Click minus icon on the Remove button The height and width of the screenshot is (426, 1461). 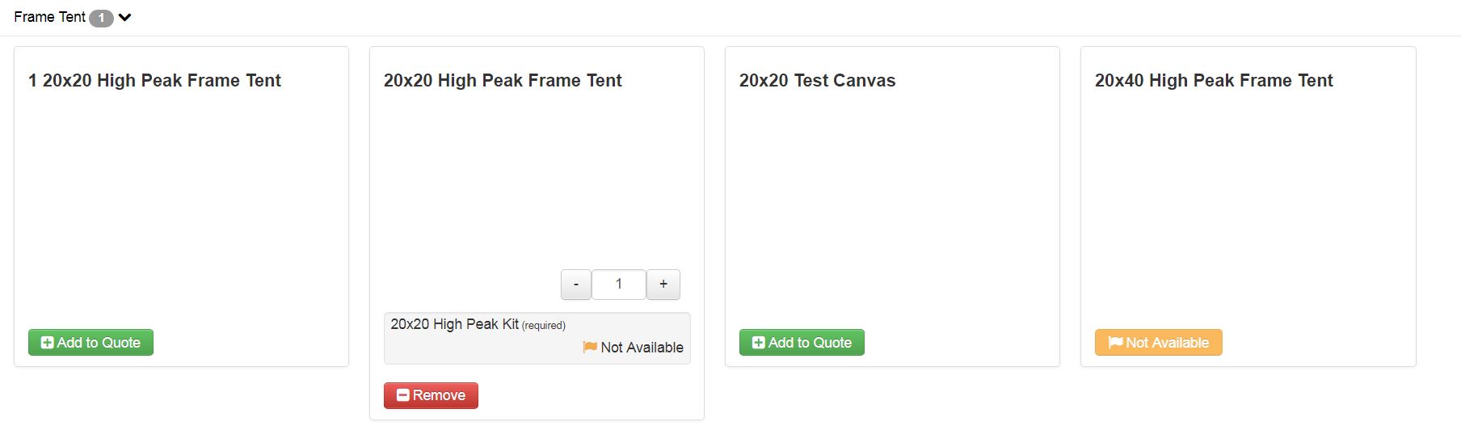(x=402, y=395)
